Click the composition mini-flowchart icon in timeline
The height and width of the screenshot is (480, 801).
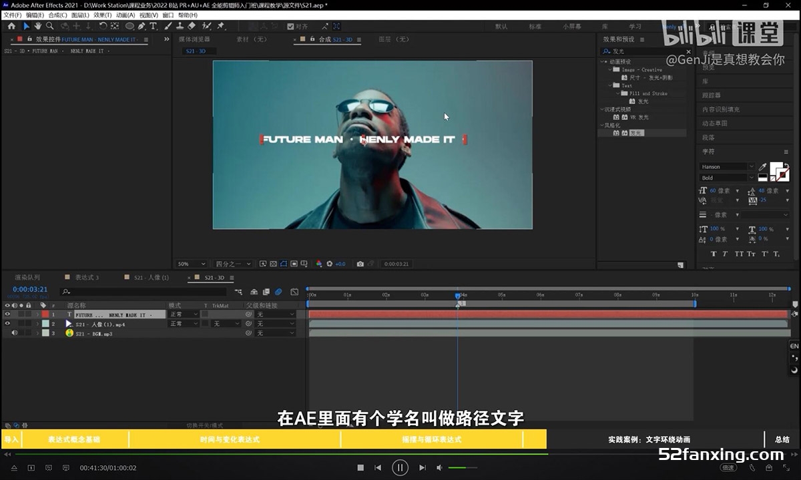pos(238,292)
